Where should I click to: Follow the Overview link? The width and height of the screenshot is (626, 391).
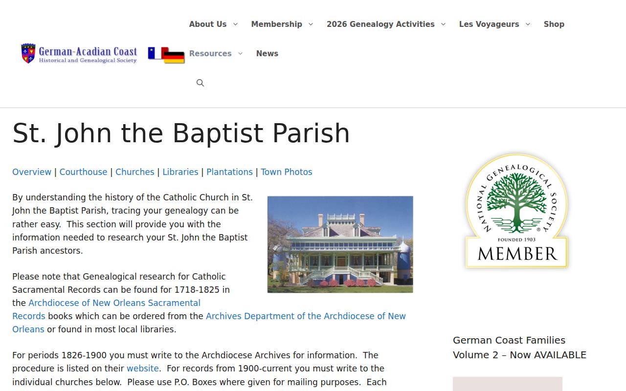click(x=32, y=172)
